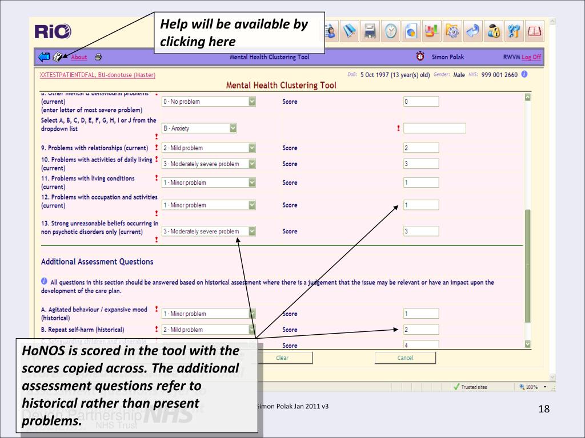
Task: Click the score field for activities of daily living
Action: click(421, 164)
